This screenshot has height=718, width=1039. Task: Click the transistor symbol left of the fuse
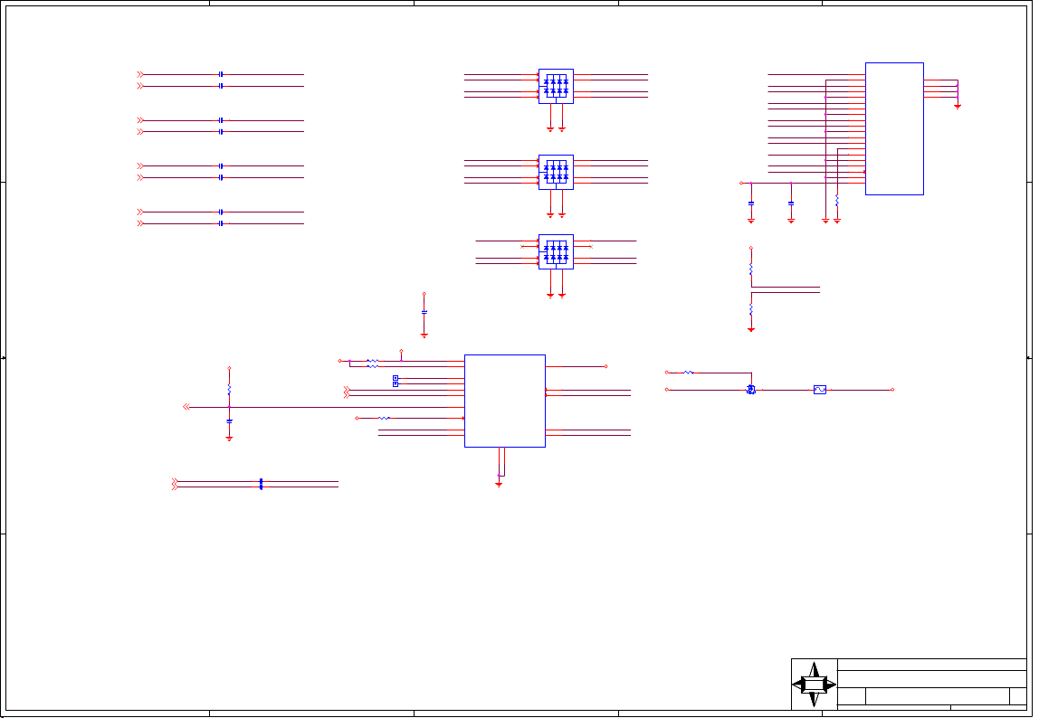click(751, 390)
